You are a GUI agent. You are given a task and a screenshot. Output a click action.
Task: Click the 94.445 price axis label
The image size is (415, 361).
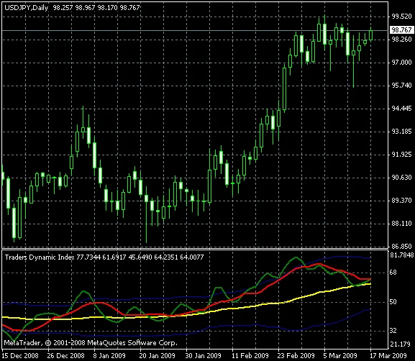pyautogui.click(x=401, y=109)
